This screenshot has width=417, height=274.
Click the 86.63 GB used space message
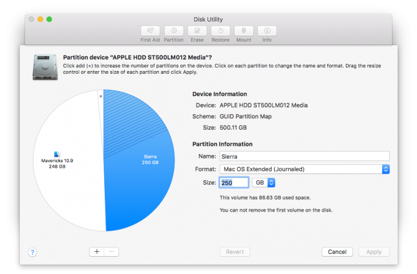pos(265,197)
